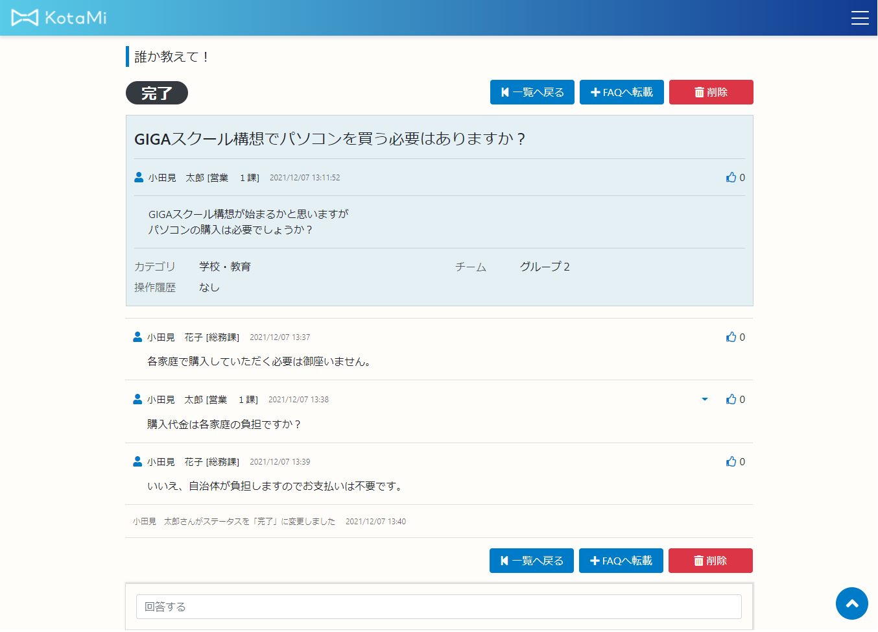Click the KotaMi logo
Viewport: 878px width, 632px height.
[x=59, y=18]
